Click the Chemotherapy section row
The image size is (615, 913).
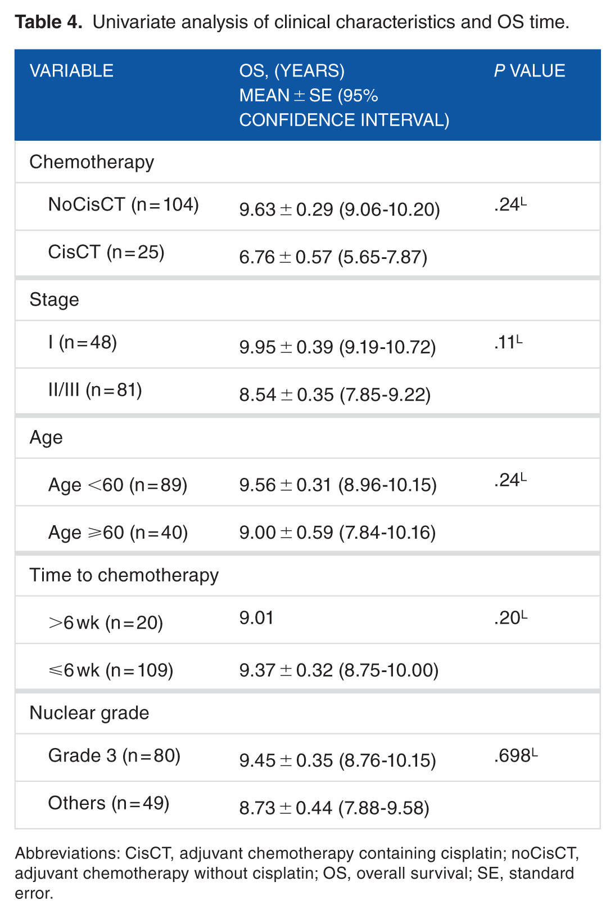(307, 162)
